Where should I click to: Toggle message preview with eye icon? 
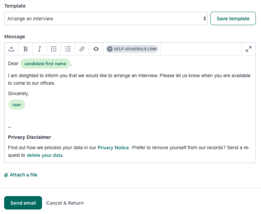[96, 49]
